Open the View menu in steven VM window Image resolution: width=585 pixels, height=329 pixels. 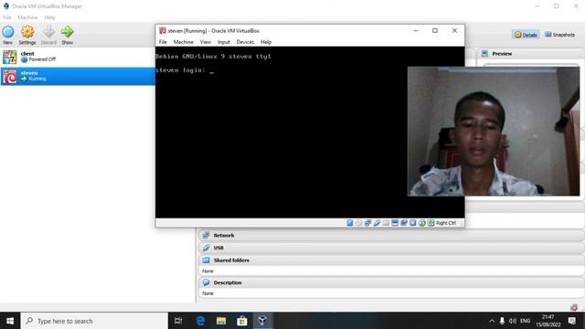[205, 42]
